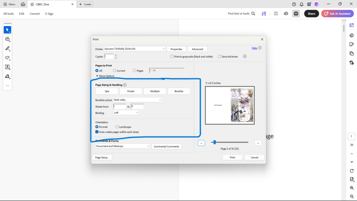Image resolution: width=357 pixels, height=201 pixels.
Task: Open the bookmarks panel icon on right sidebar
Action: [x=351, y=44]
